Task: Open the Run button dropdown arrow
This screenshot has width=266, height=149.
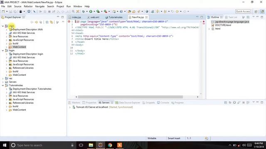Action: pyautogui.click(x=94, y=12)
